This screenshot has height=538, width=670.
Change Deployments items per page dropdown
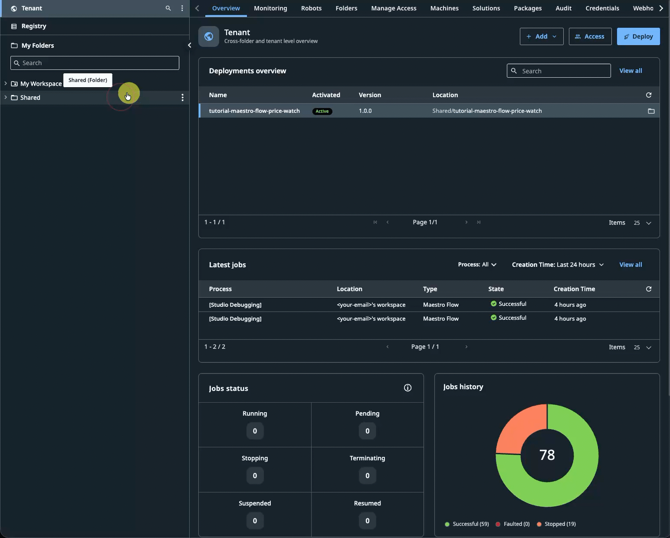point(643,223)
